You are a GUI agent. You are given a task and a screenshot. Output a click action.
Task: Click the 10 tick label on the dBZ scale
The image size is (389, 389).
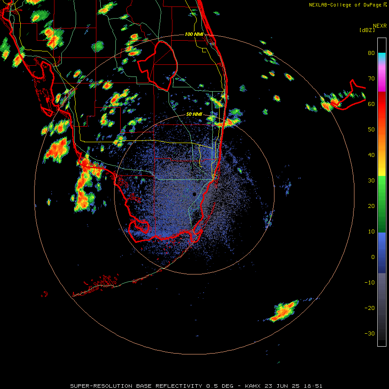[x=371, y=232]
